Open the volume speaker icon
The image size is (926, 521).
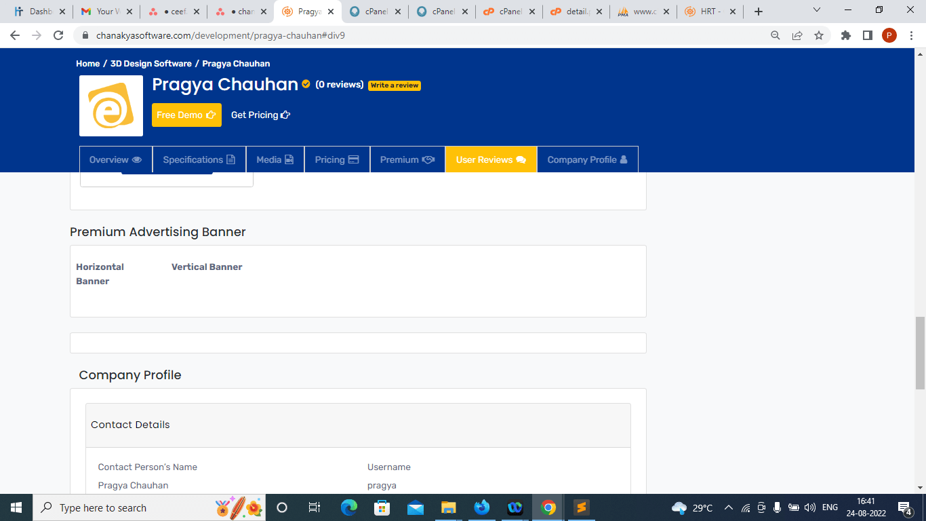810,507
